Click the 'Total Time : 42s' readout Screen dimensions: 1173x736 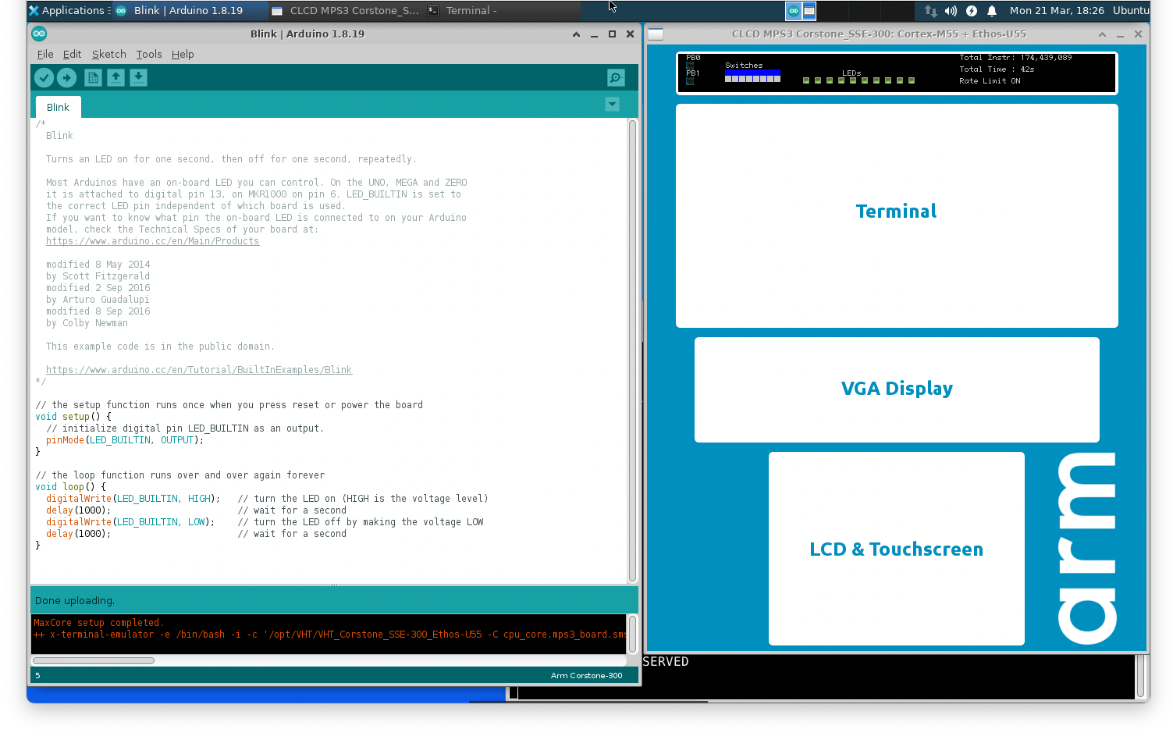[x=997, y=69]
